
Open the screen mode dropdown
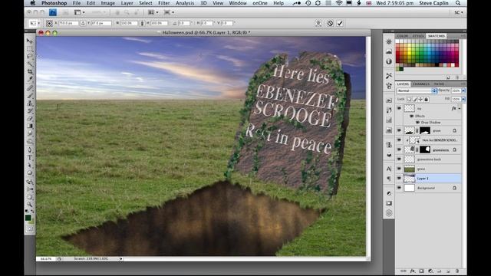169,12
